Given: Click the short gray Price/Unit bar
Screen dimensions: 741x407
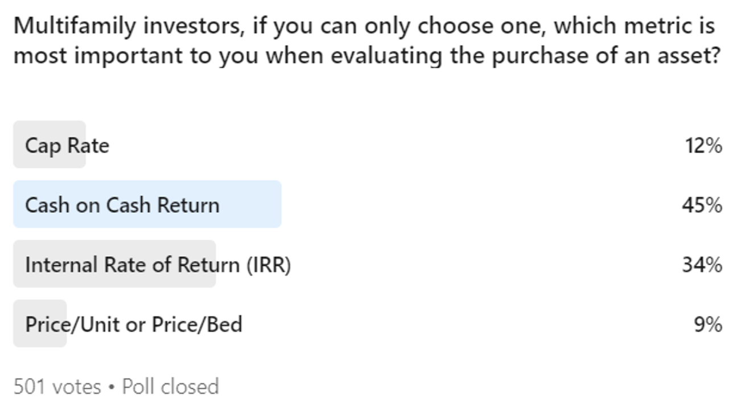Looking at the screenshot, I should click(40, 324).
